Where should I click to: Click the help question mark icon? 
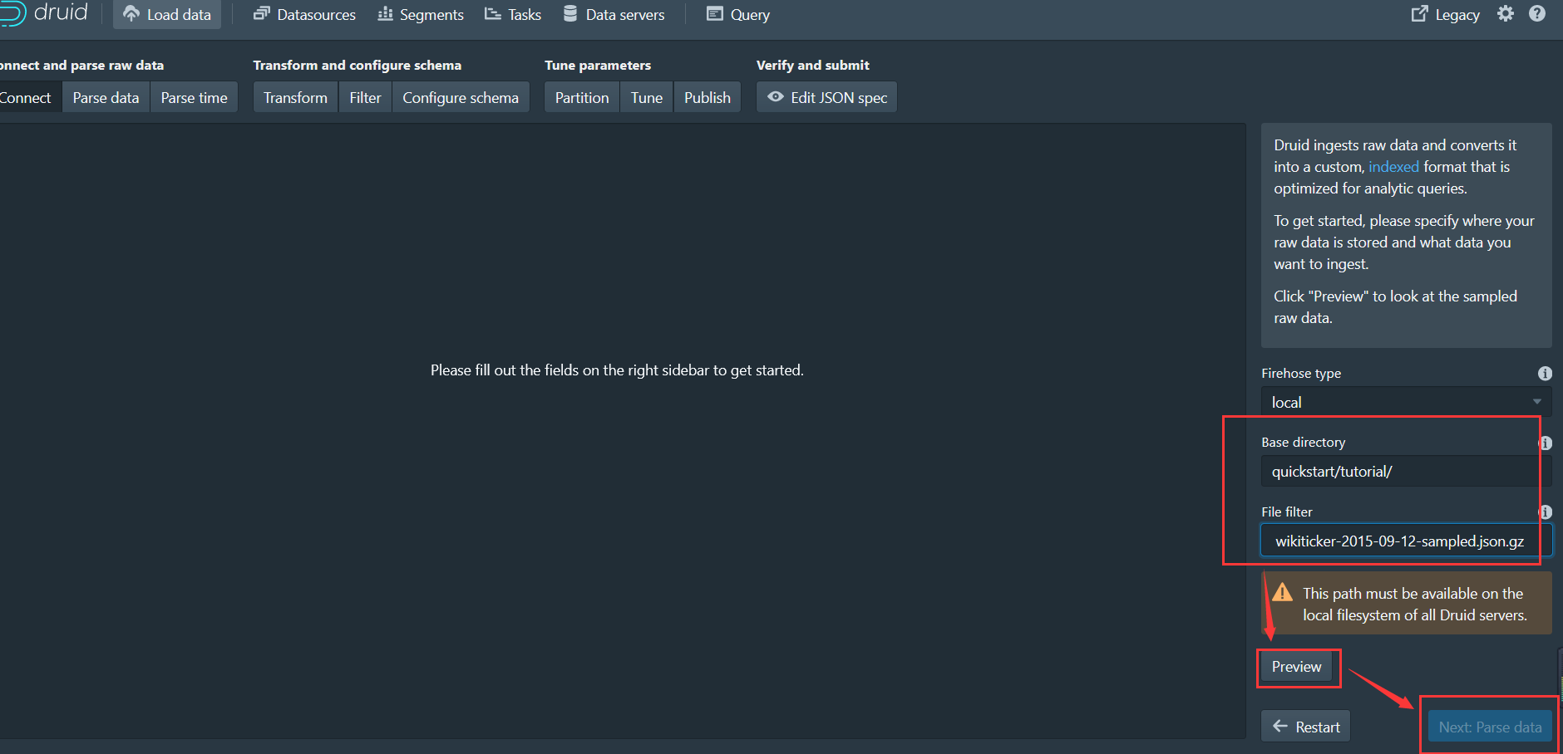click(1537, 13)
